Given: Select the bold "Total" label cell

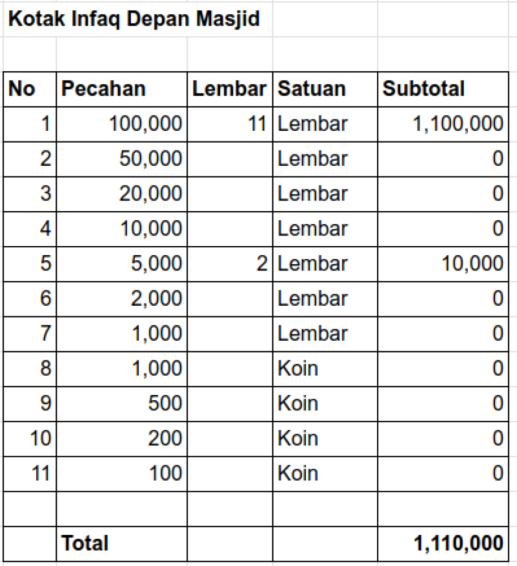Looking at the screenshot, I should click(121, 543).
